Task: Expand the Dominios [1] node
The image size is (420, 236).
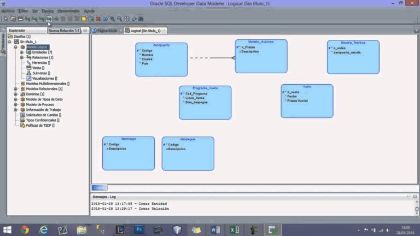Action: click(15, 94)
